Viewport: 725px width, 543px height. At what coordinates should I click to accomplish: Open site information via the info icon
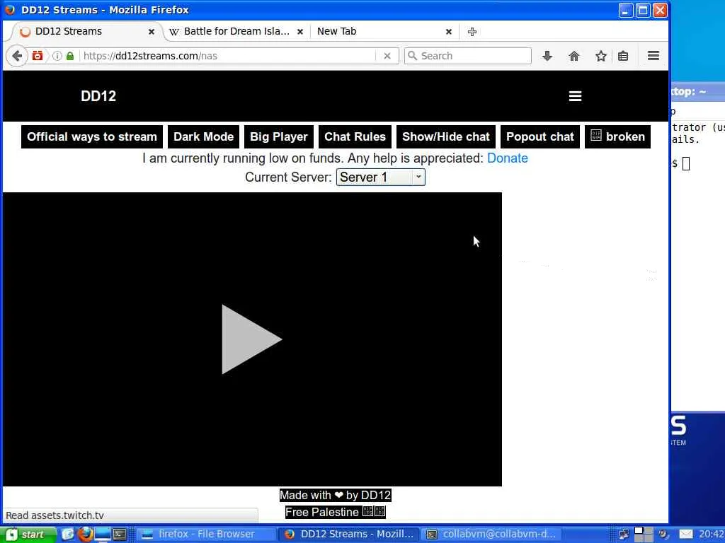[x=57, y=56]
